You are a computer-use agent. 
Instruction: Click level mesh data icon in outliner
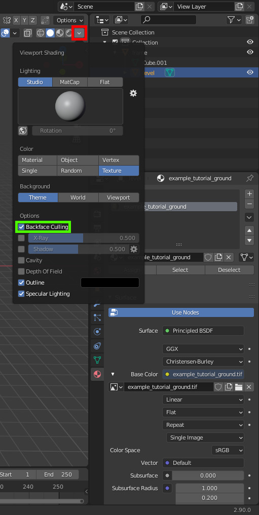[x=170, y=72]
